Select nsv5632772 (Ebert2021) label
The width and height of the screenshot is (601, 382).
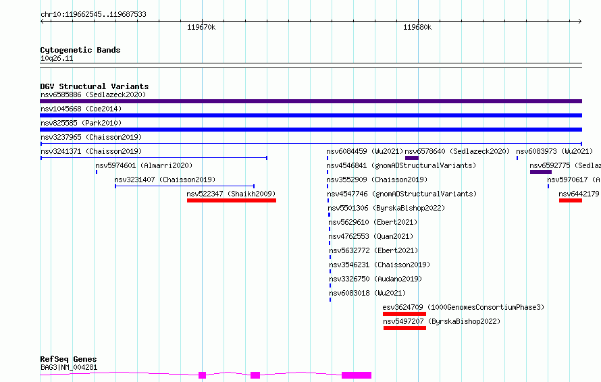click(373, 250)
